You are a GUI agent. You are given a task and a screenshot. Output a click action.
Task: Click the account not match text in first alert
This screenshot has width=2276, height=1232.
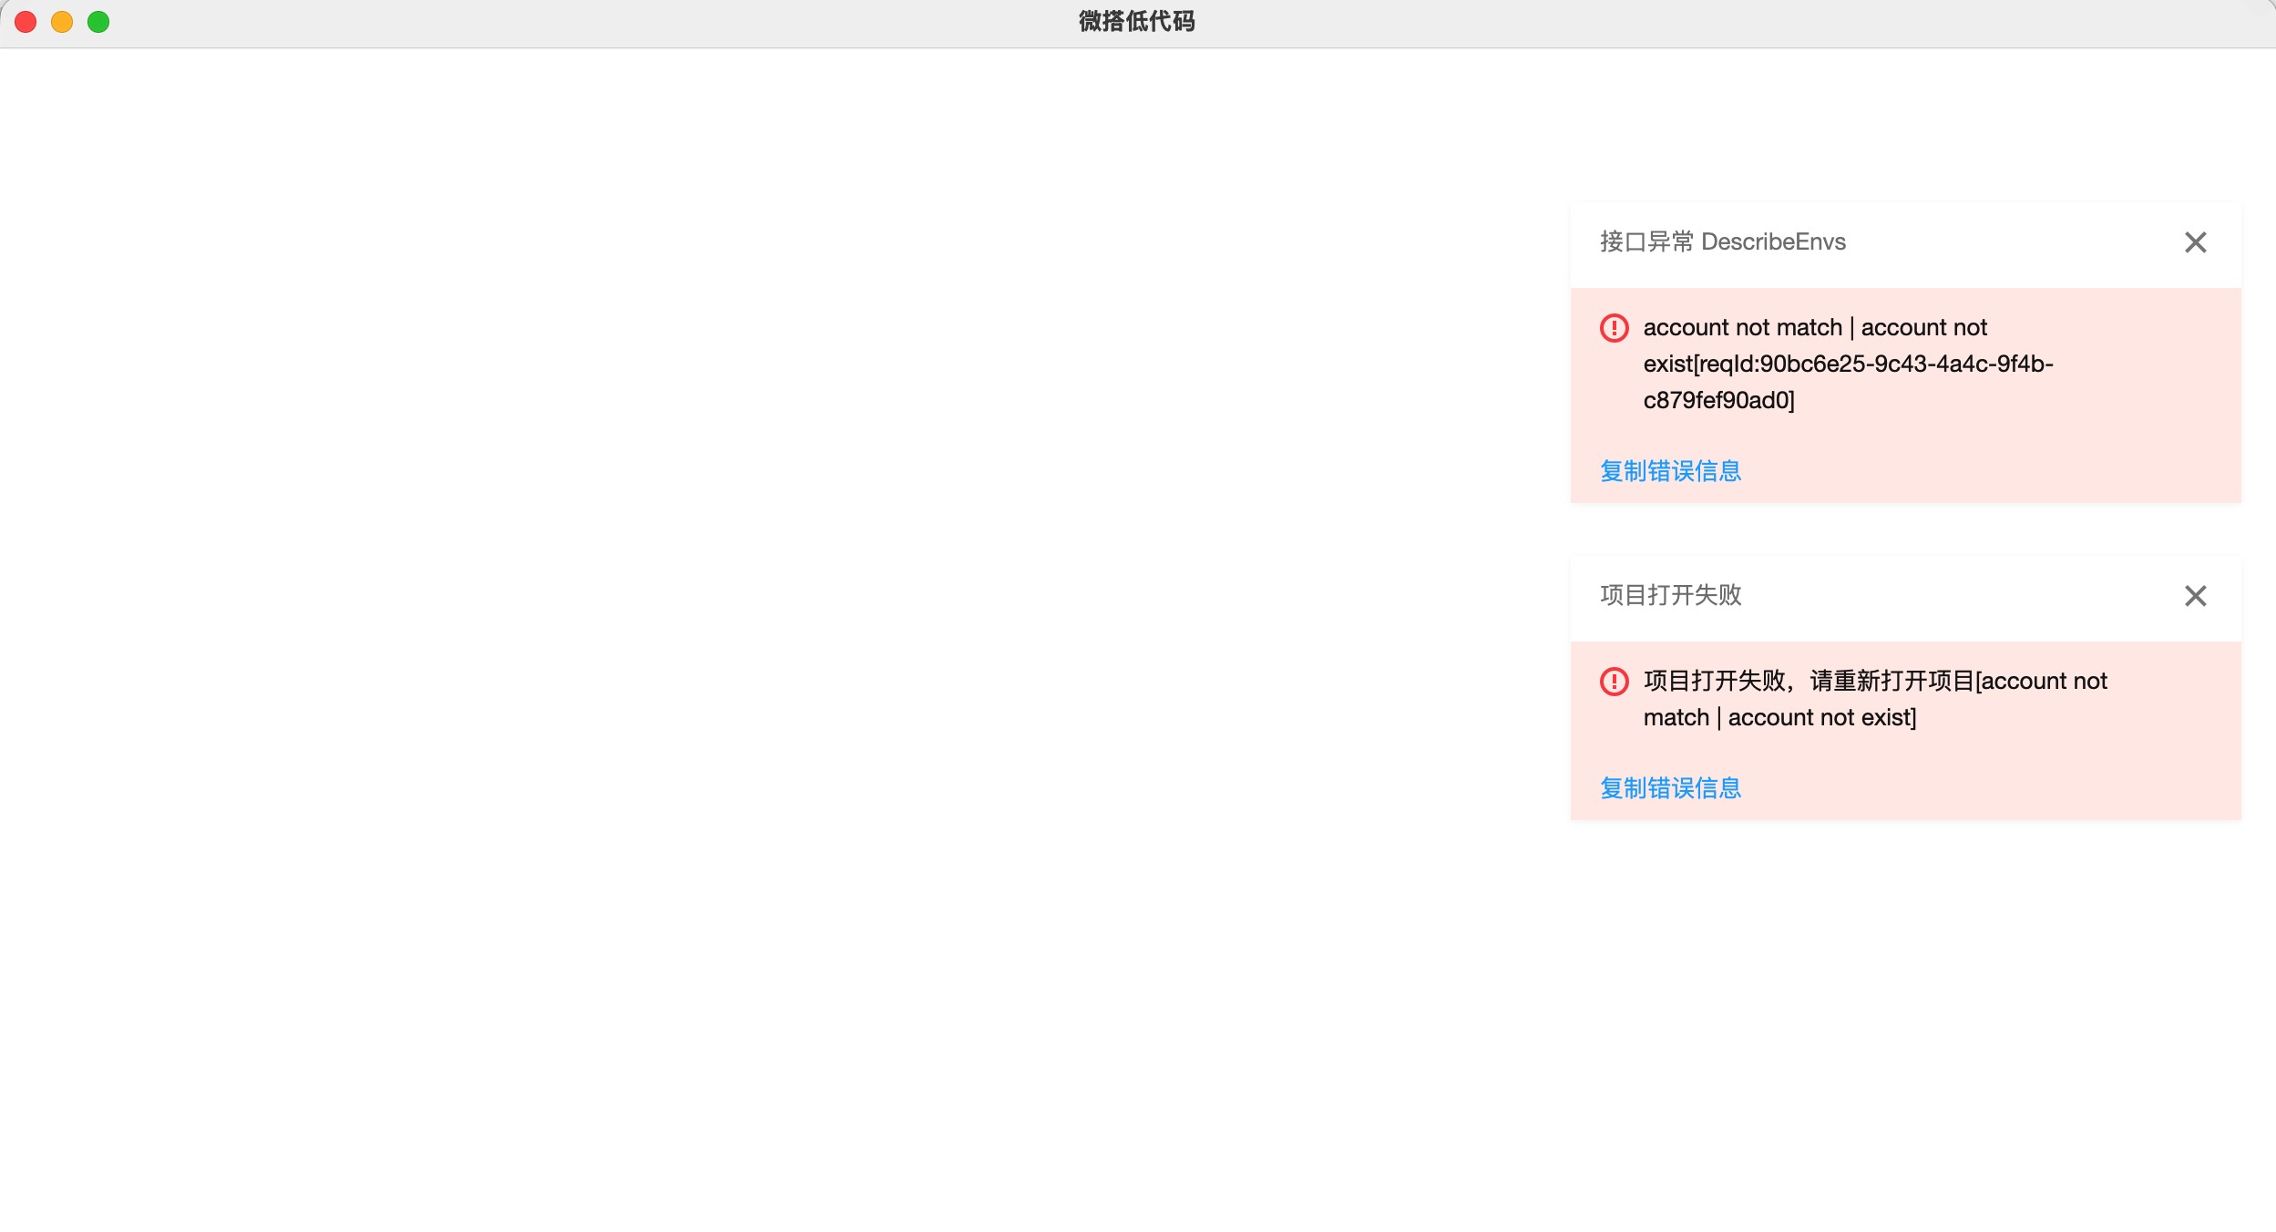click(x=1742, y=328)
